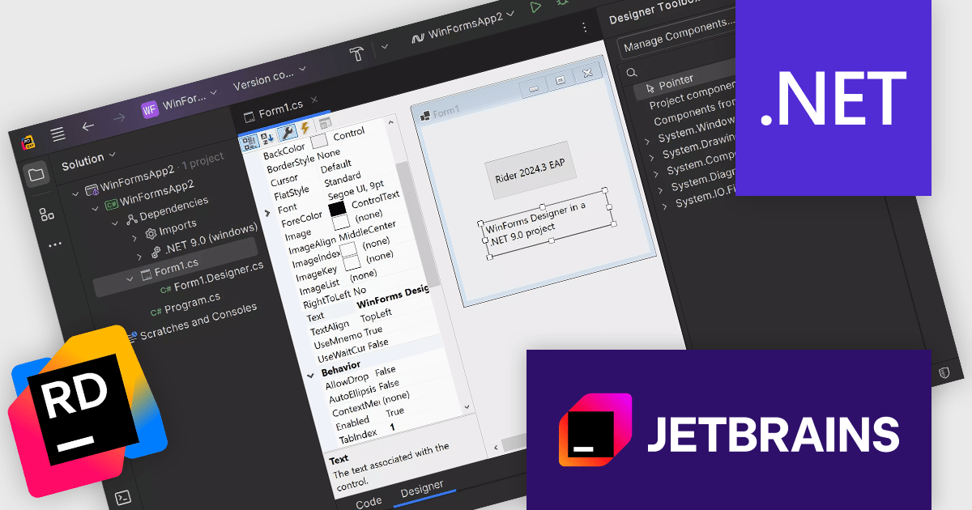Expand System.Diag toolbox group
The height and width of the screenshot is (510, 972).
pos(661,189)
